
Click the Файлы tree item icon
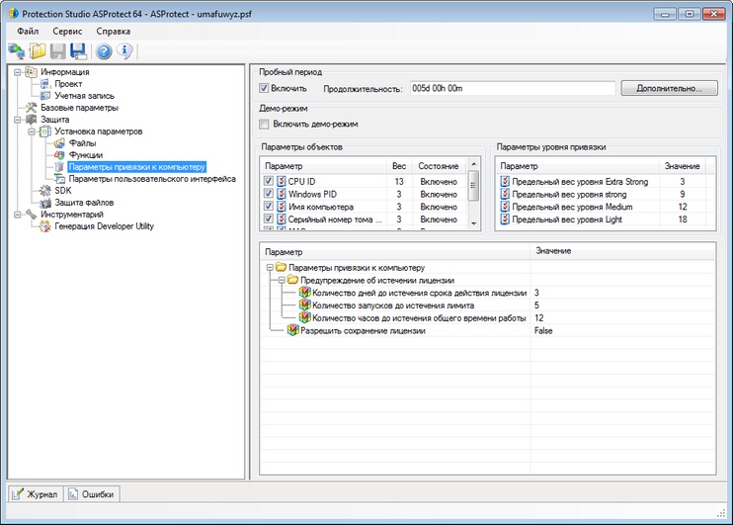59,143
